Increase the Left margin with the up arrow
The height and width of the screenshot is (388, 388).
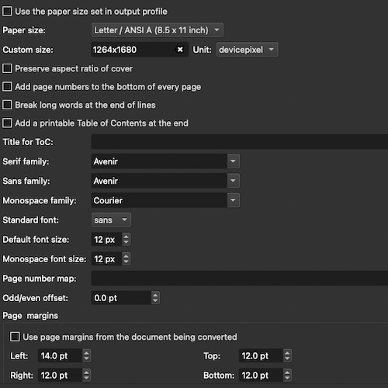[x=86, y=352]
